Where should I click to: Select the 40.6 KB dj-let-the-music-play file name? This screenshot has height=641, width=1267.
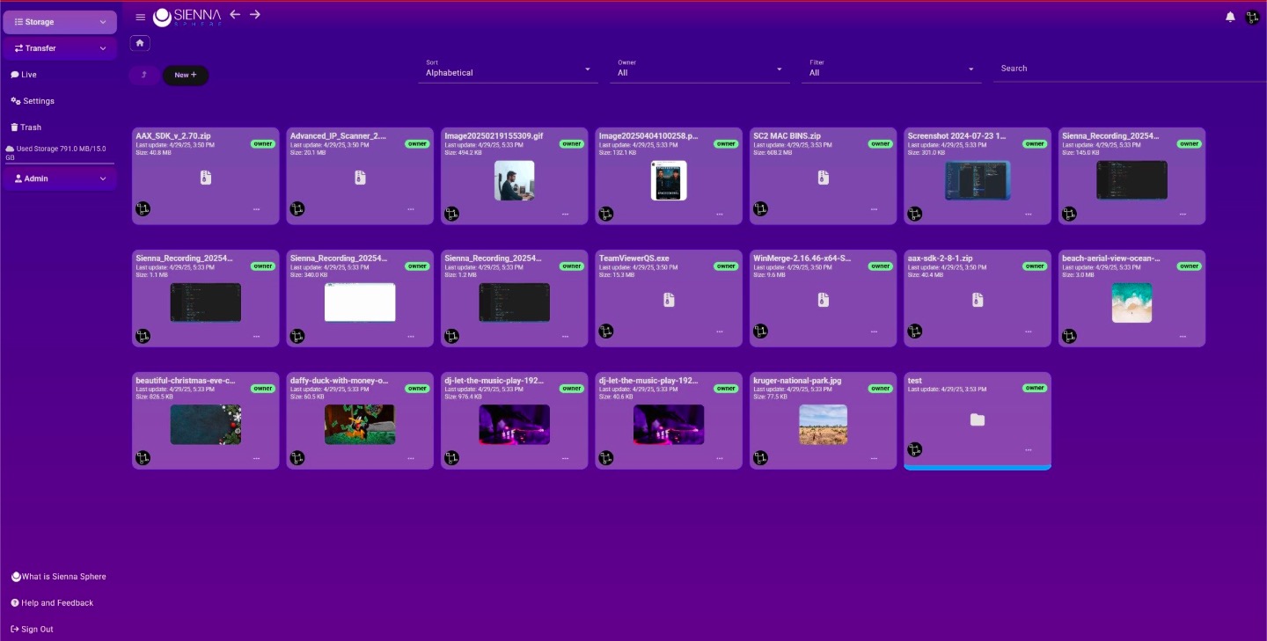[x=648, y=381]
